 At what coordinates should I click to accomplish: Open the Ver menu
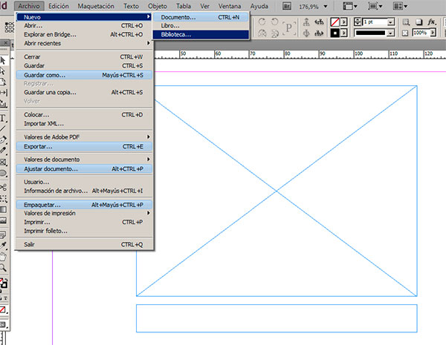(204, 6)
